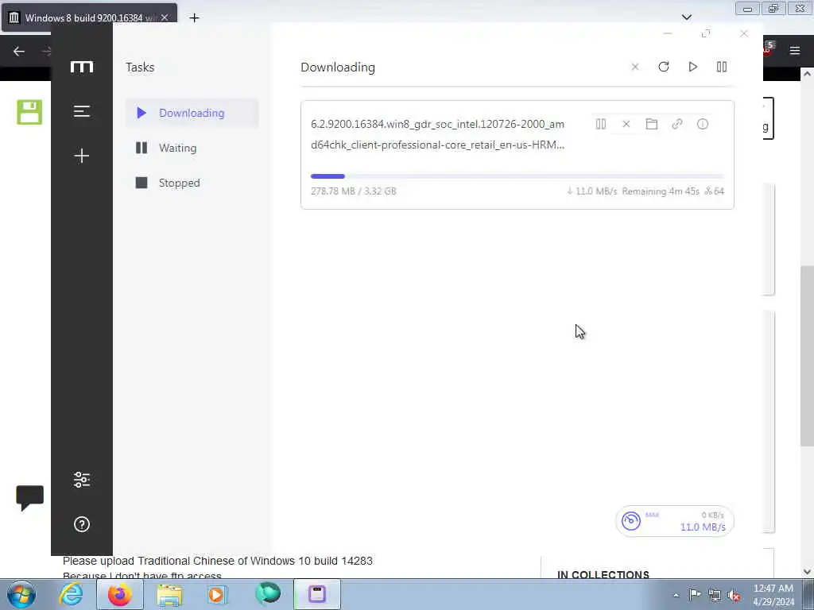Show task info details icon
The width and height of the screenshot is (814, 610).
703,124
